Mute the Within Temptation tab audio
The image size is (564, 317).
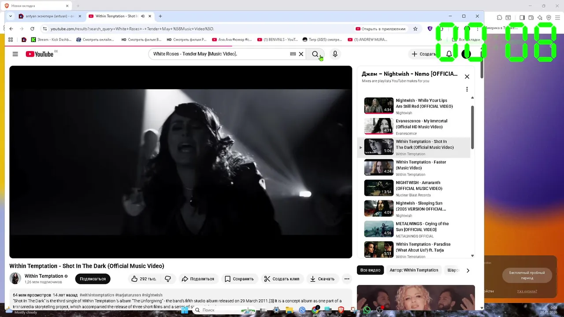coord(142,16)
